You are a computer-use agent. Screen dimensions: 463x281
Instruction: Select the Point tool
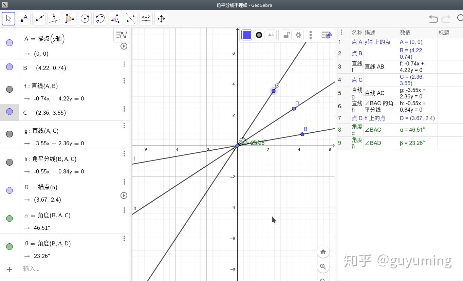(24, 19)
